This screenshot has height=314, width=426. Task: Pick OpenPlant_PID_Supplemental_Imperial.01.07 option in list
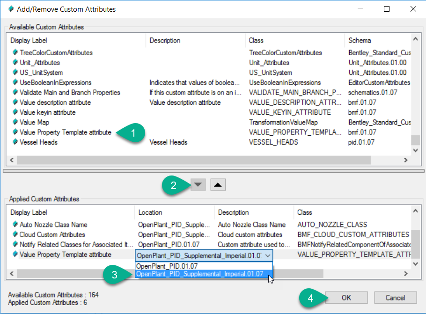pyautogui.click(x=199, y=274)
